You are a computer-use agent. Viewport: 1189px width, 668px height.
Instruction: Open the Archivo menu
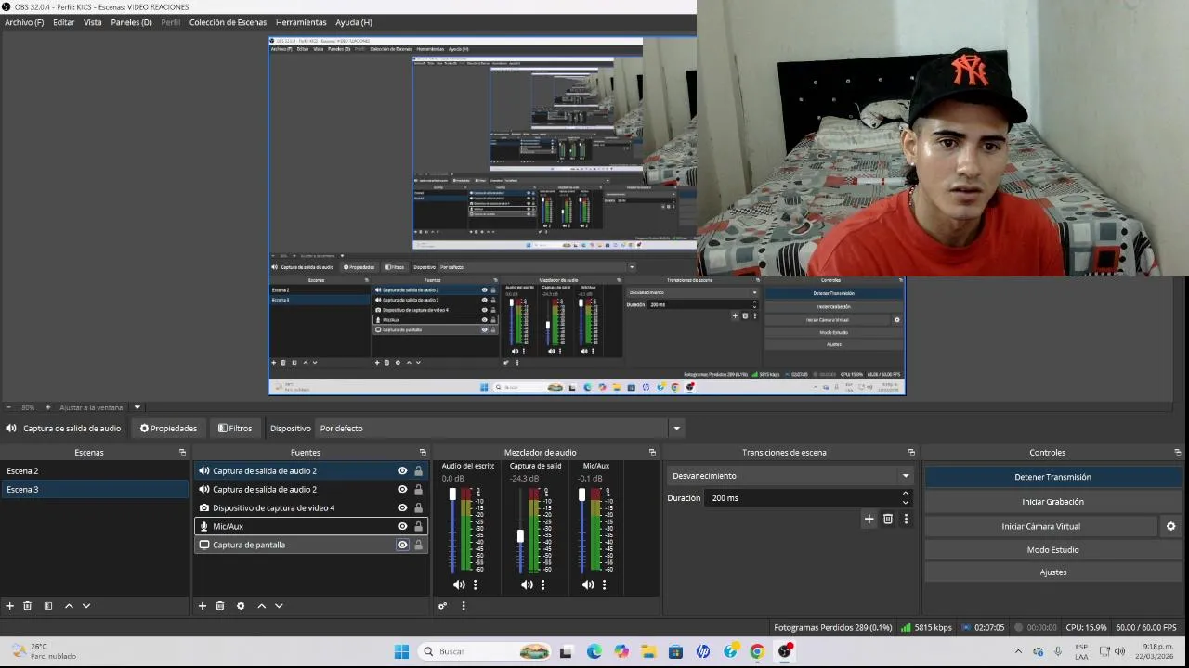click(x=24, y=22)
